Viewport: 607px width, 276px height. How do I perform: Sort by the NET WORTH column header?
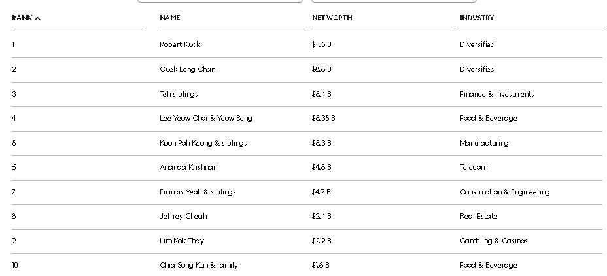point(332,18)
